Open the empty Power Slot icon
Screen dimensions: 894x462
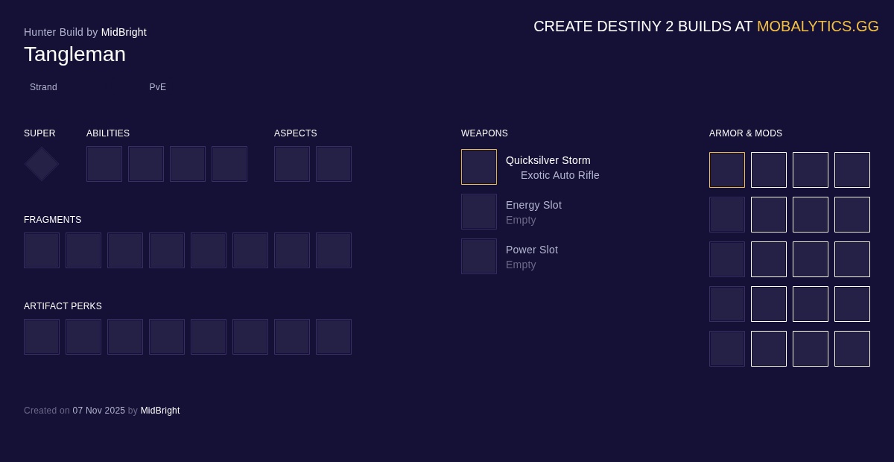(x=479, y=256)
